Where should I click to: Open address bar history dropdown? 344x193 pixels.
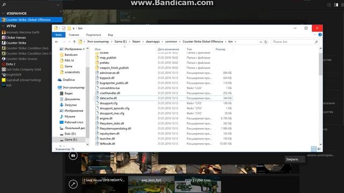(x=261, y=42)
